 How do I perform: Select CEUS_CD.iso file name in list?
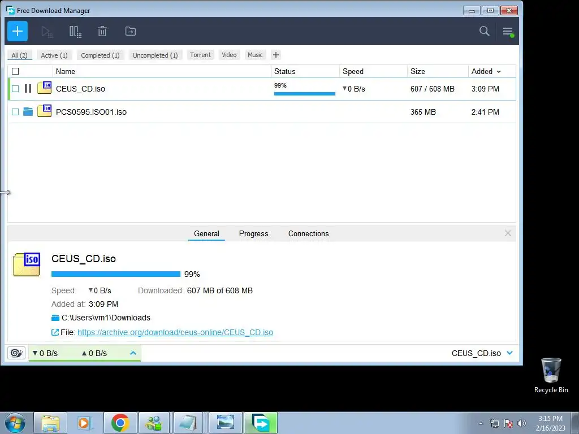80,89
